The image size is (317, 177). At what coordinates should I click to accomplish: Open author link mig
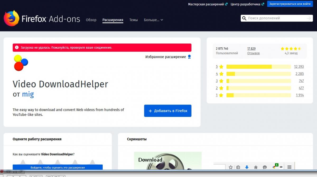click(x=28, y=94)
